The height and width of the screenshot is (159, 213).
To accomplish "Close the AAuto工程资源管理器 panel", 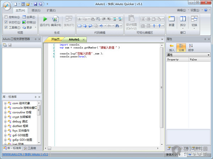I will (x=39, y=39).
